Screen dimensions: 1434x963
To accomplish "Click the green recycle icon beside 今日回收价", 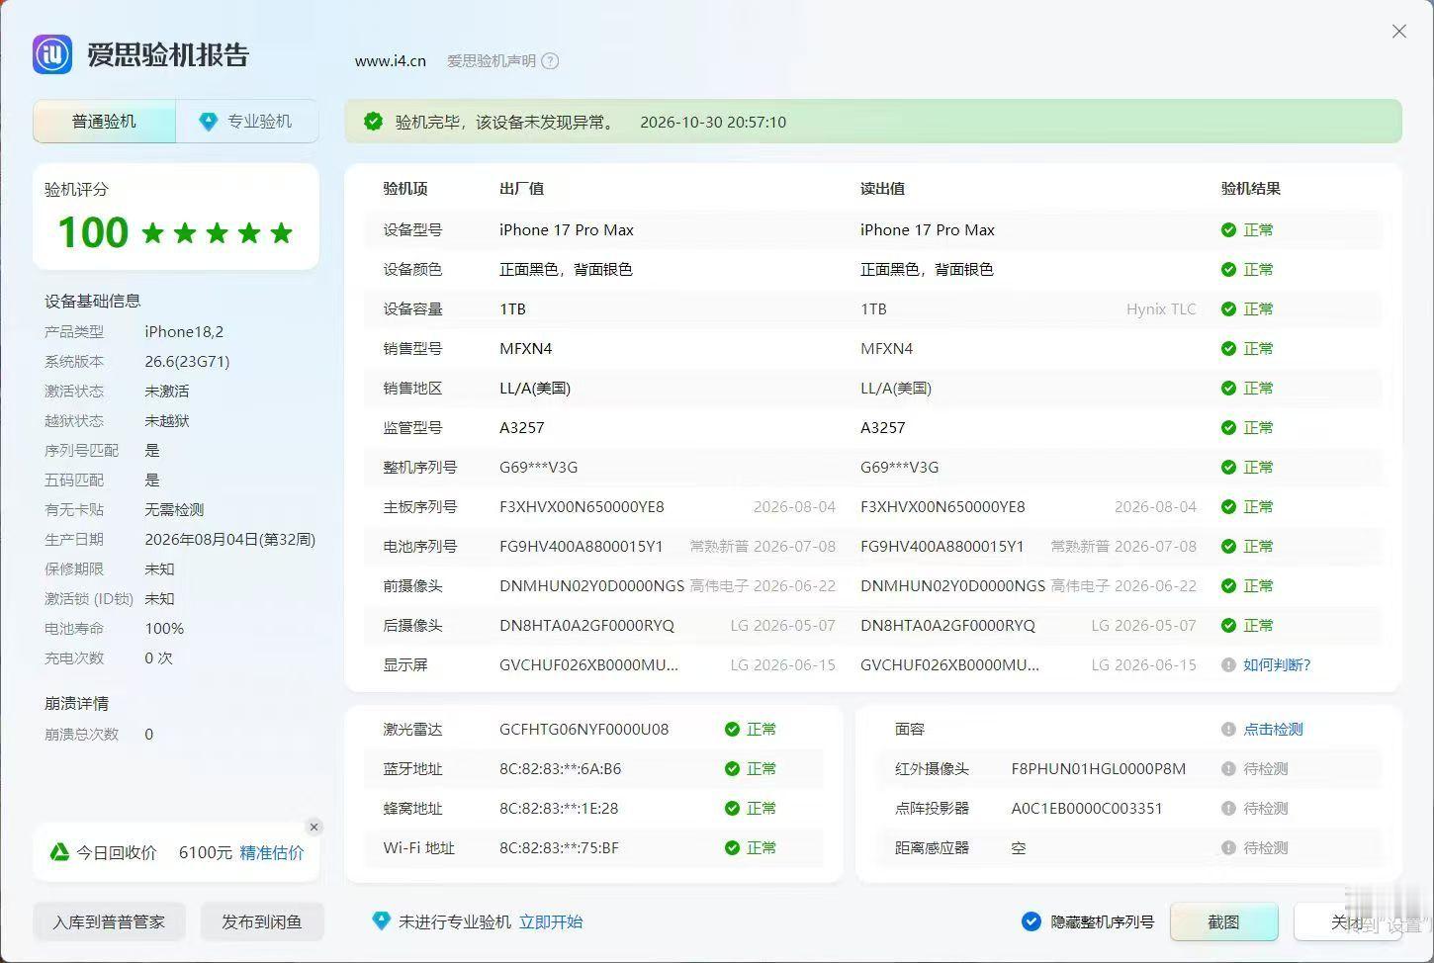I will point(59,852).
